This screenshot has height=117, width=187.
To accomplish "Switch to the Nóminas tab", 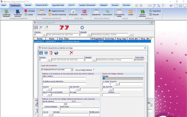I will 28,5.
